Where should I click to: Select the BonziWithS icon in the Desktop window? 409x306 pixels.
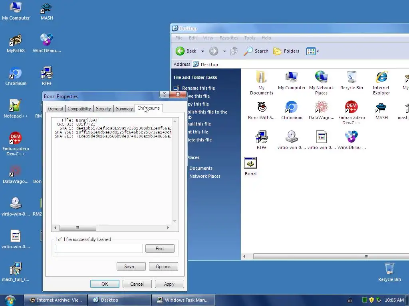262,110
